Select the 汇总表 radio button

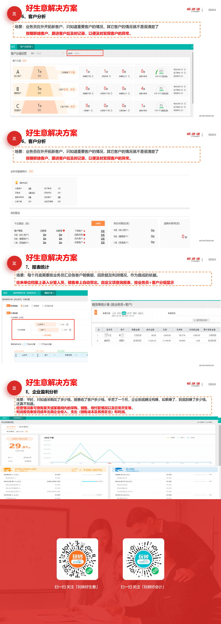click(22, 306)
